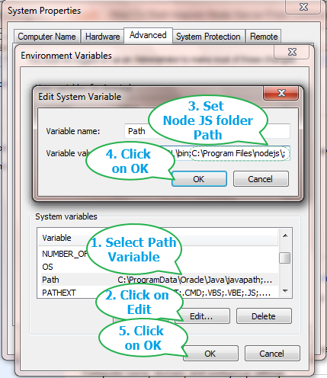The height and width of the screenshot is (378, 327).
Task: Click the Delete button under System variables
Action: coord(264,316)
